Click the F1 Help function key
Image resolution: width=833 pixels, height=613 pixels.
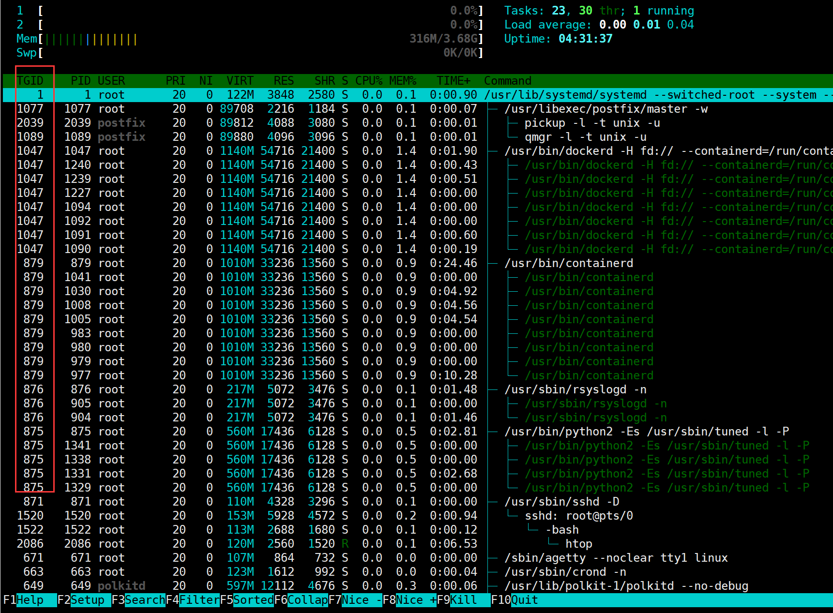[30, 600]
